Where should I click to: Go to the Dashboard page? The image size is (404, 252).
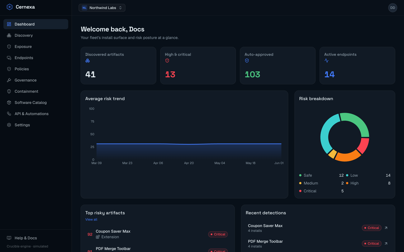(x=36, y=24)
